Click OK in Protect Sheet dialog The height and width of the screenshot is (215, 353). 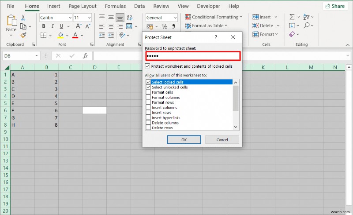click(x=184, y=139)
